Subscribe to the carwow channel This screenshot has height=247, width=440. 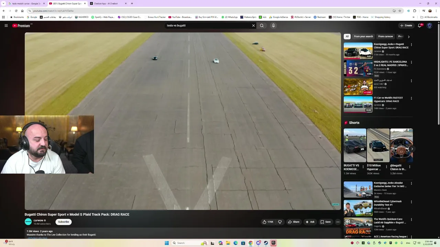pos(64,222)
